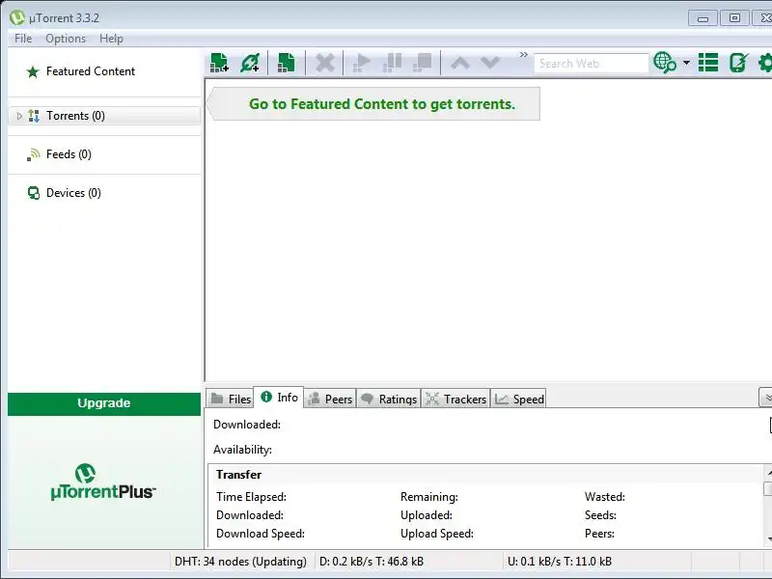772x579 pixels.
Task: Open the Options menu
Action: tap(66, 39)
